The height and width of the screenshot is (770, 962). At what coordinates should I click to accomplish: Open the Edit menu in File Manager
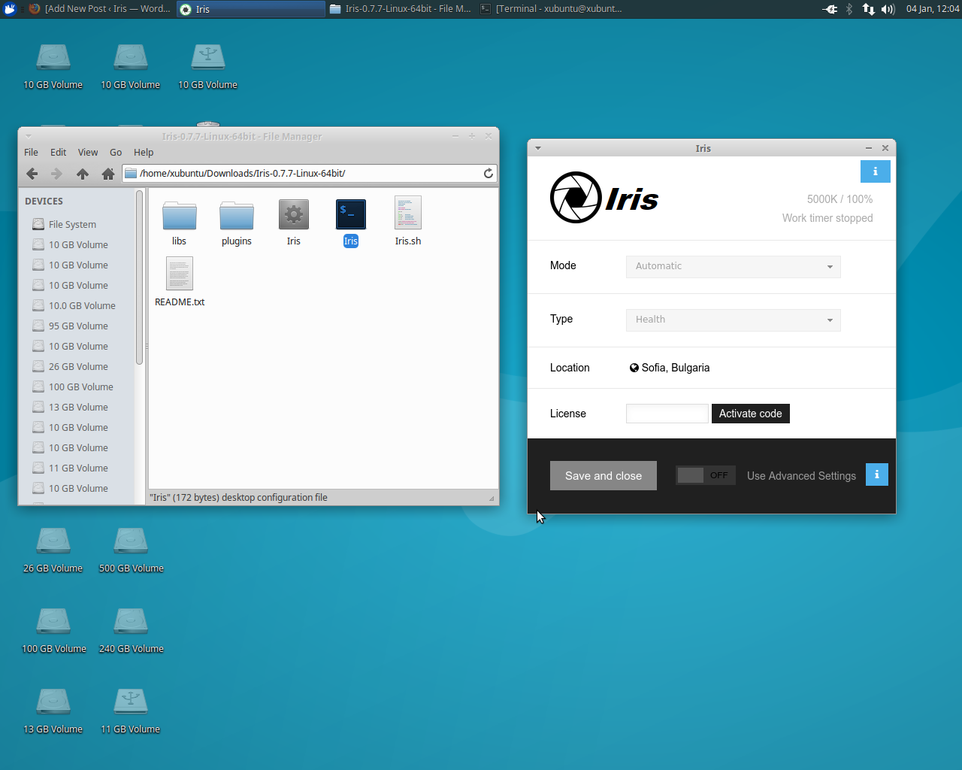(58, 152)
